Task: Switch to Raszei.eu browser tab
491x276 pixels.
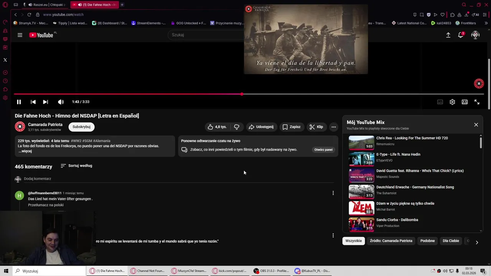Action: tap(46, 5)
